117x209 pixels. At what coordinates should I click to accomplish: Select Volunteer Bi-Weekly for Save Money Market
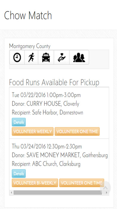click(35, 183)
